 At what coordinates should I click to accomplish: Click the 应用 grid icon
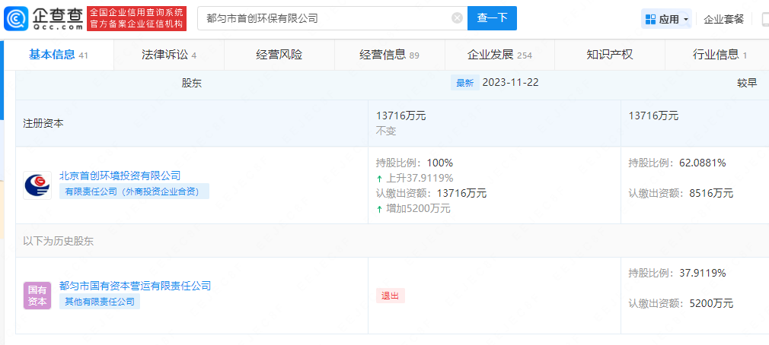click(650, 19)
